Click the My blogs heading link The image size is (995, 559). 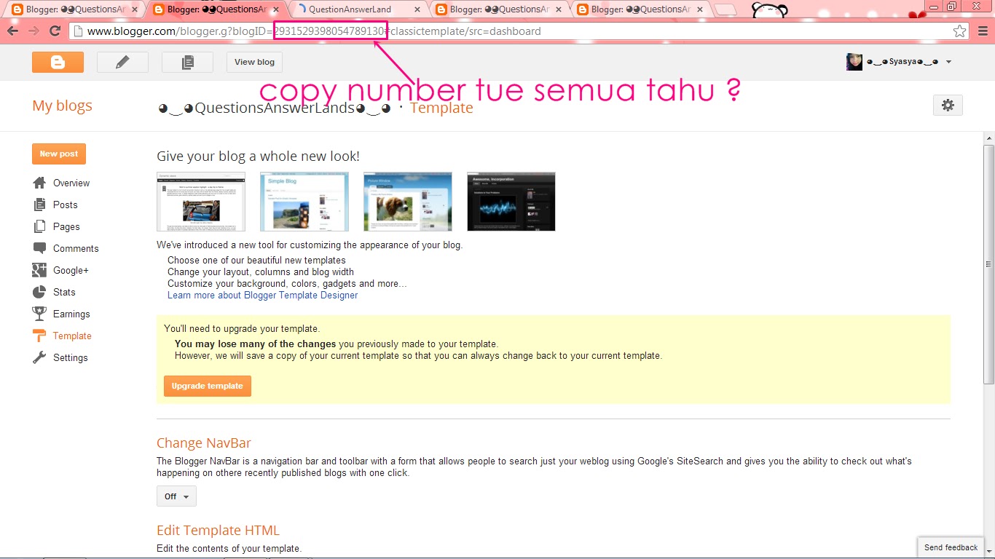click(x=62, y=106)
